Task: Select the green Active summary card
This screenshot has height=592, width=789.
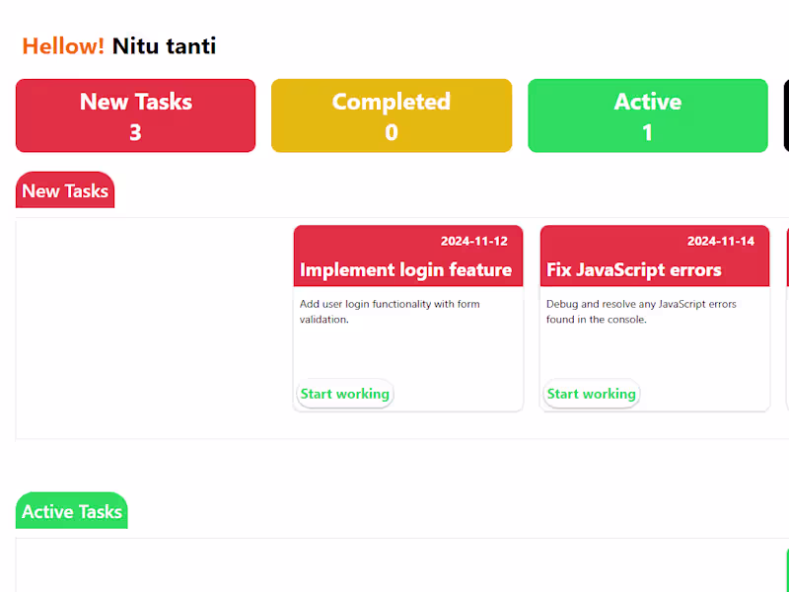Action: pyautogui.click(x=647, y=115)
